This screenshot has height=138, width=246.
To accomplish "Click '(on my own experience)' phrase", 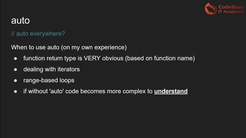I will [94, 48].
